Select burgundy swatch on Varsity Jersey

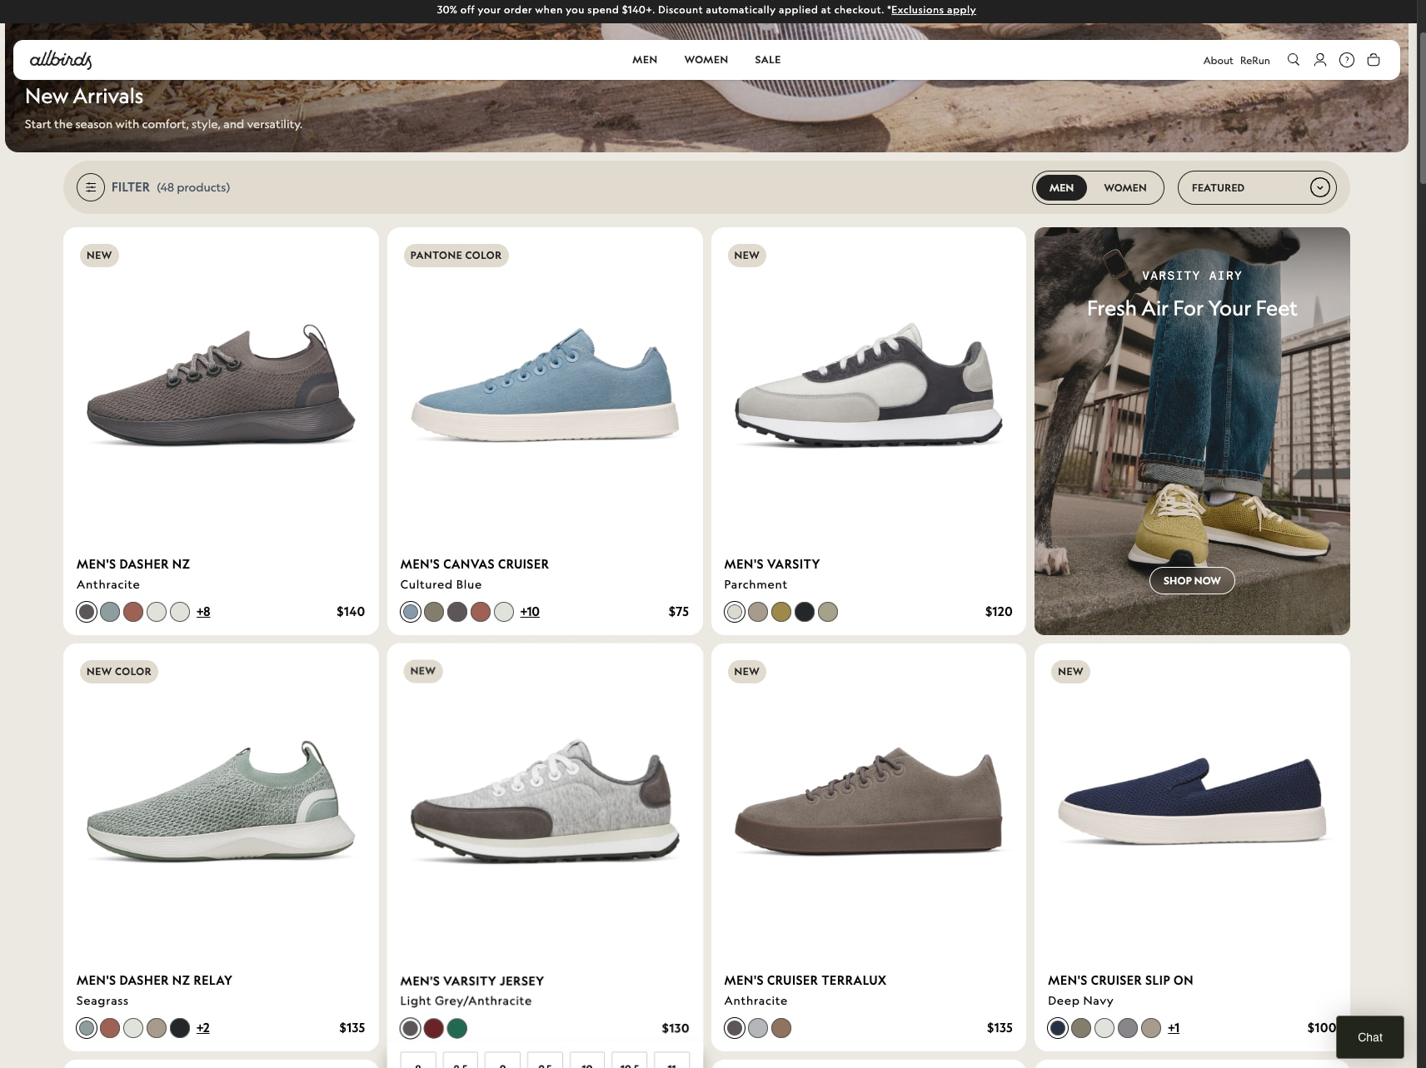[434, 1028]
